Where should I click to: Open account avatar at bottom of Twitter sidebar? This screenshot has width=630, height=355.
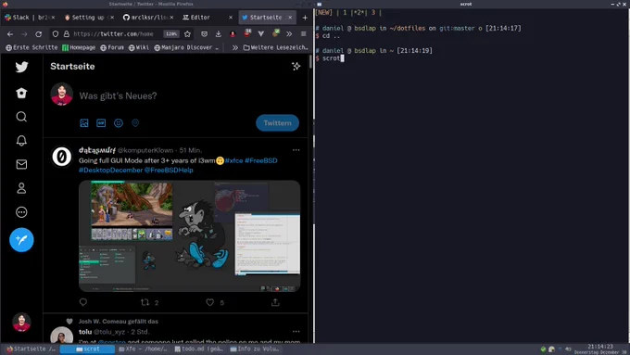pyautogui.click(x=21, y=322)
